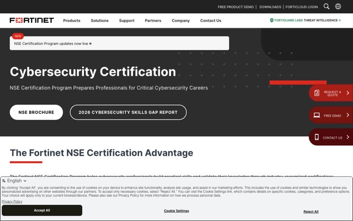Open the Downloads link

point(270,7)
